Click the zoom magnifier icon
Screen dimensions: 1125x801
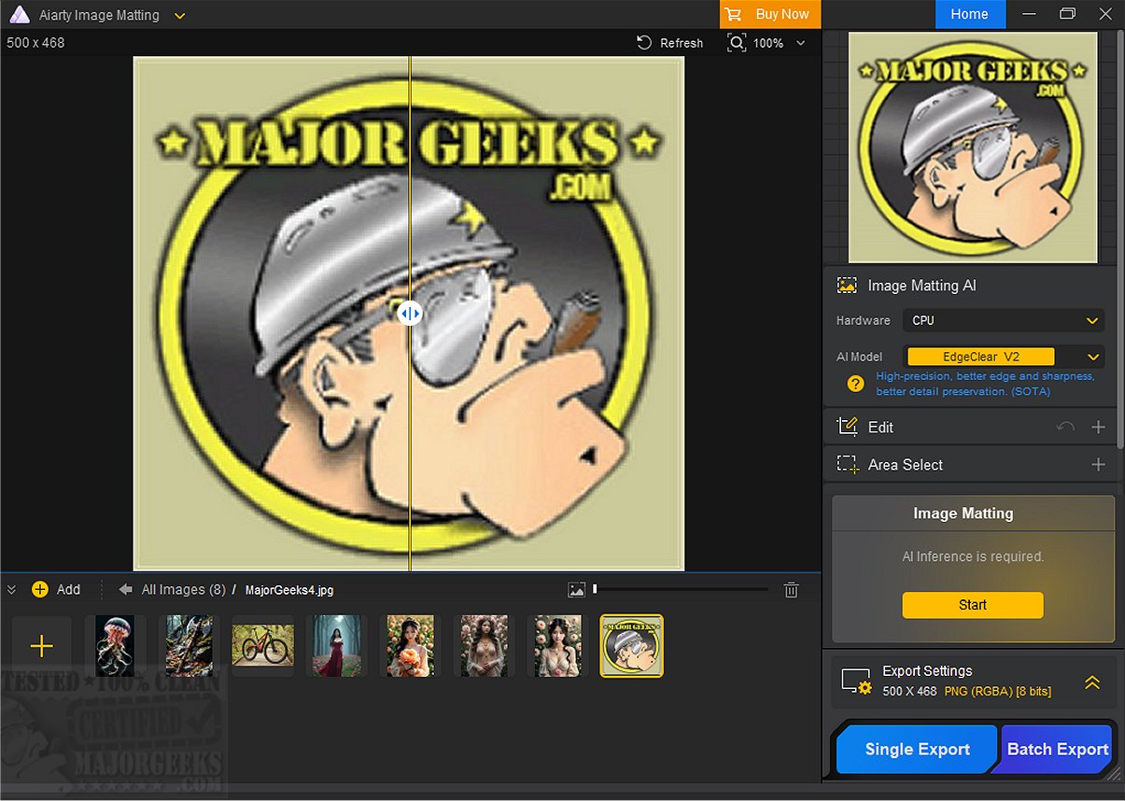point(737,43)
